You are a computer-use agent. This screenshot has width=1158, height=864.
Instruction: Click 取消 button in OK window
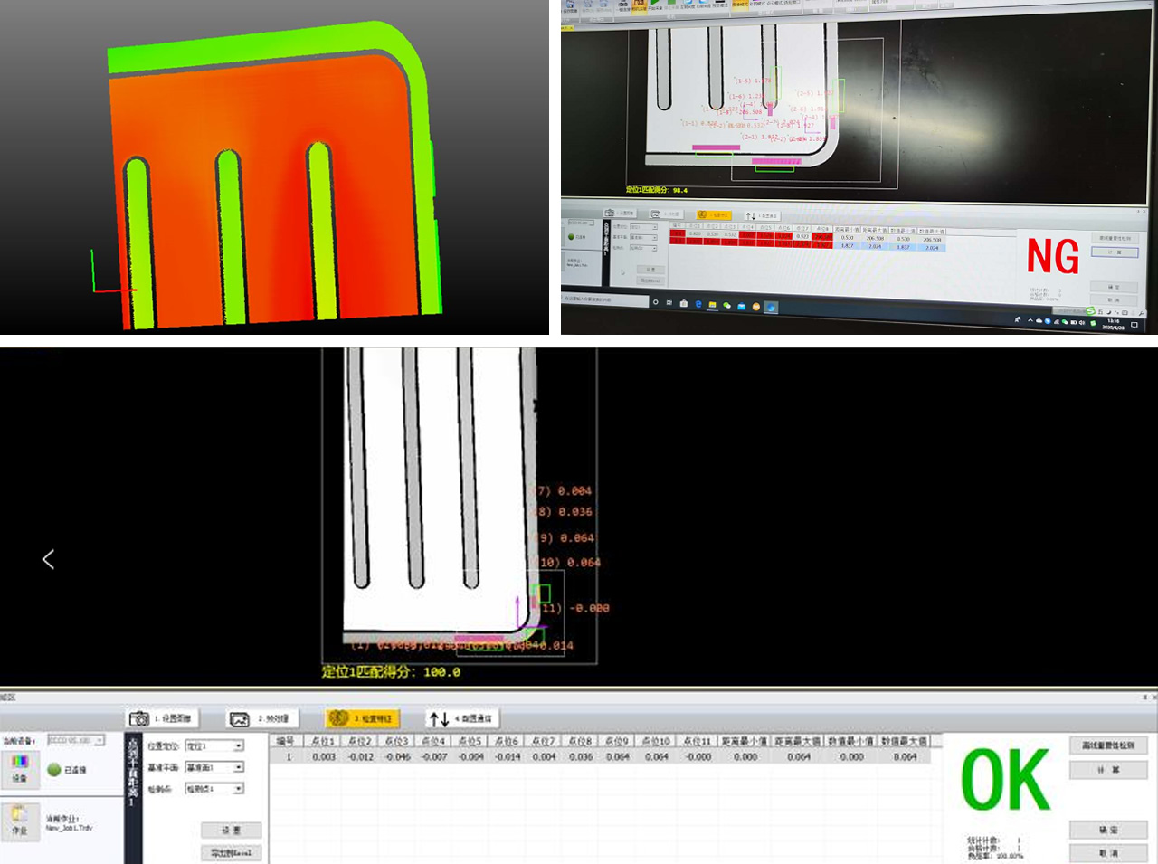click(x=1108, y=853)
